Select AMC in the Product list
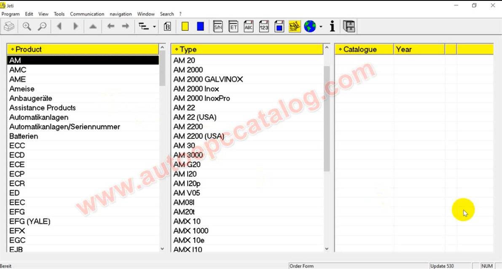The height and width of the screenshot is (269, 502). coord(83,70)
